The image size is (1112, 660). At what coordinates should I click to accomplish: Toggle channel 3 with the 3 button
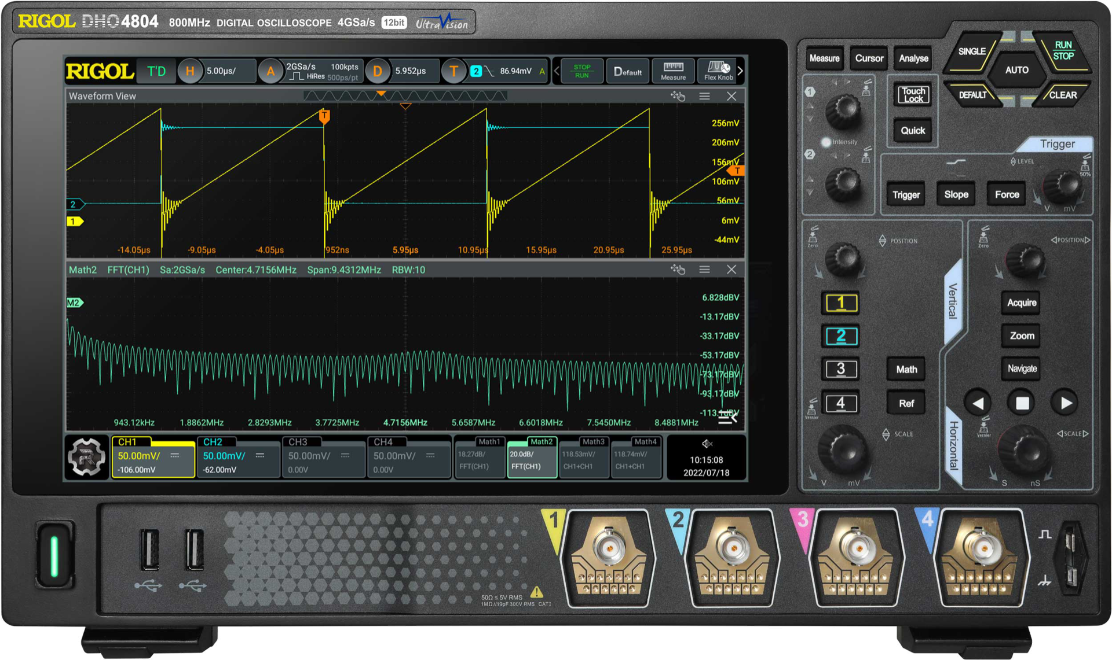(841, 369)
